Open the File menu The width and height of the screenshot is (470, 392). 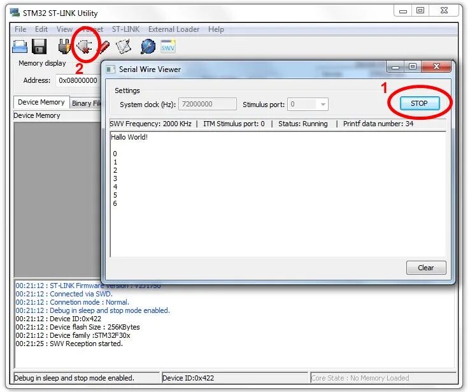click(x=20, y=29)
